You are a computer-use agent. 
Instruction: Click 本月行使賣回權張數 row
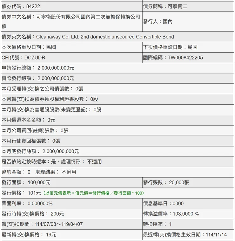(x=117, y=141)
